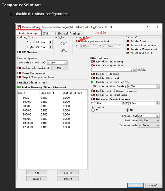This screenshot has width=165, height=191.
Task: Click the Add button
Action: pos(37,173)
